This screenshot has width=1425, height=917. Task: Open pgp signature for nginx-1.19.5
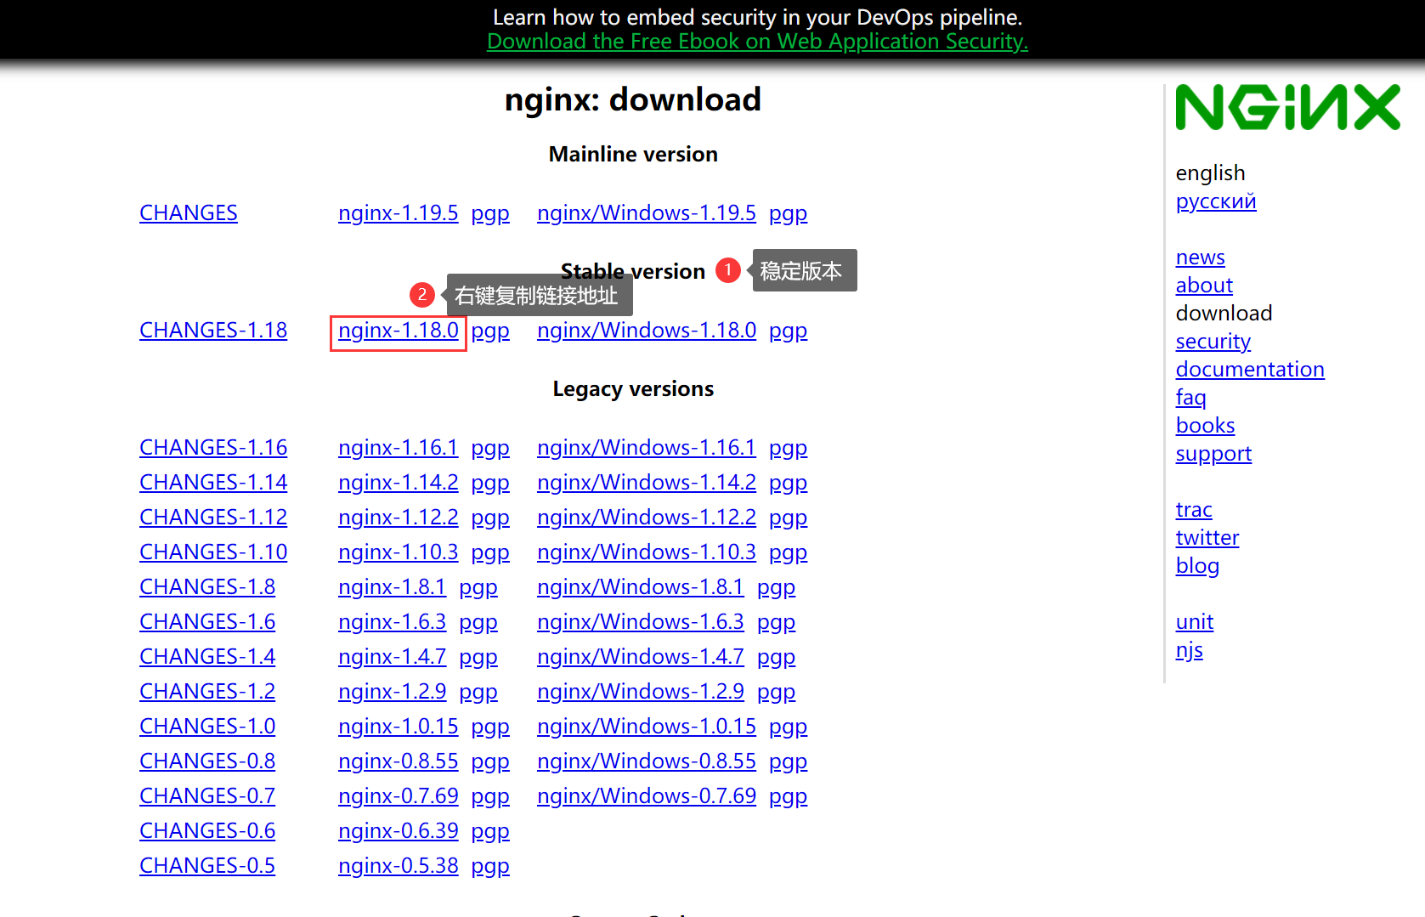(x=490, y=213)
